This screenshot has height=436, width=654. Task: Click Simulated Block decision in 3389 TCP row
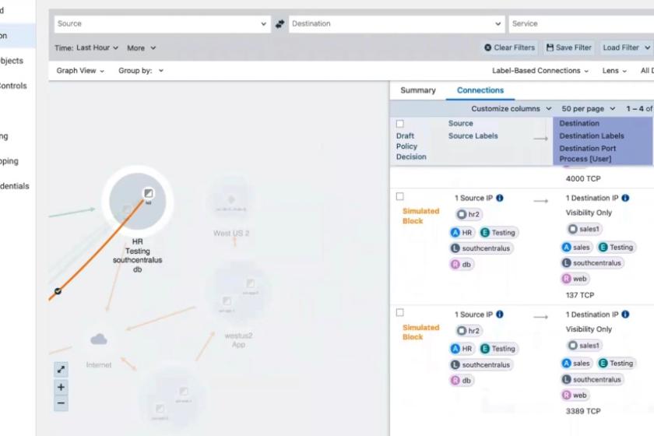click(420, 332)
